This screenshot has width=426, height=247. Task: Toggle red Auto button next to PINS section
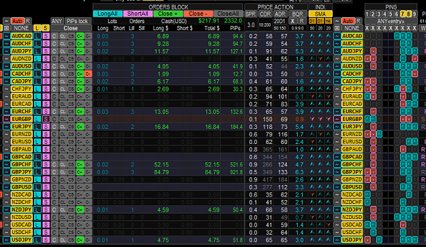point(348,21)
